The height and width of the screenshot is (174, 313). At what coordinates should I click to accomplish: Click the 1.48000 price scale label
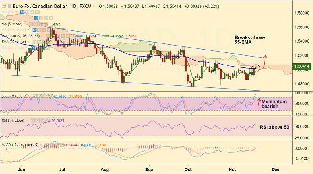(x=302, y=84)
